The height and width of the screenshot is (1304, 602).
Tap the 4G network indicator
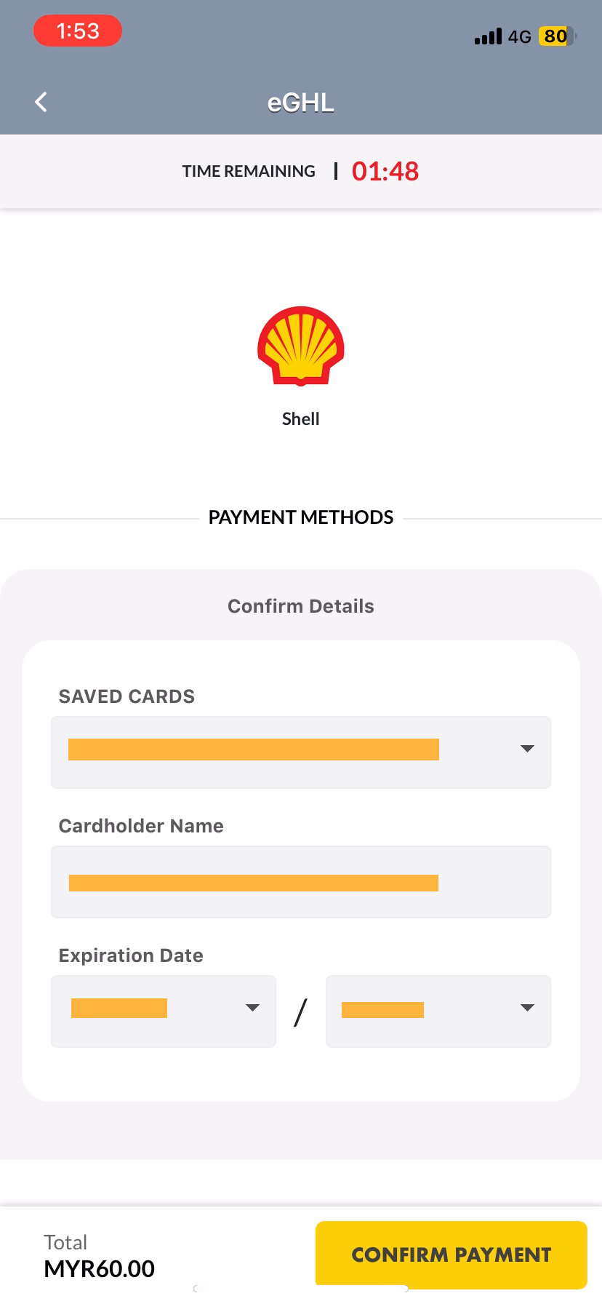(x=519, y=36)
